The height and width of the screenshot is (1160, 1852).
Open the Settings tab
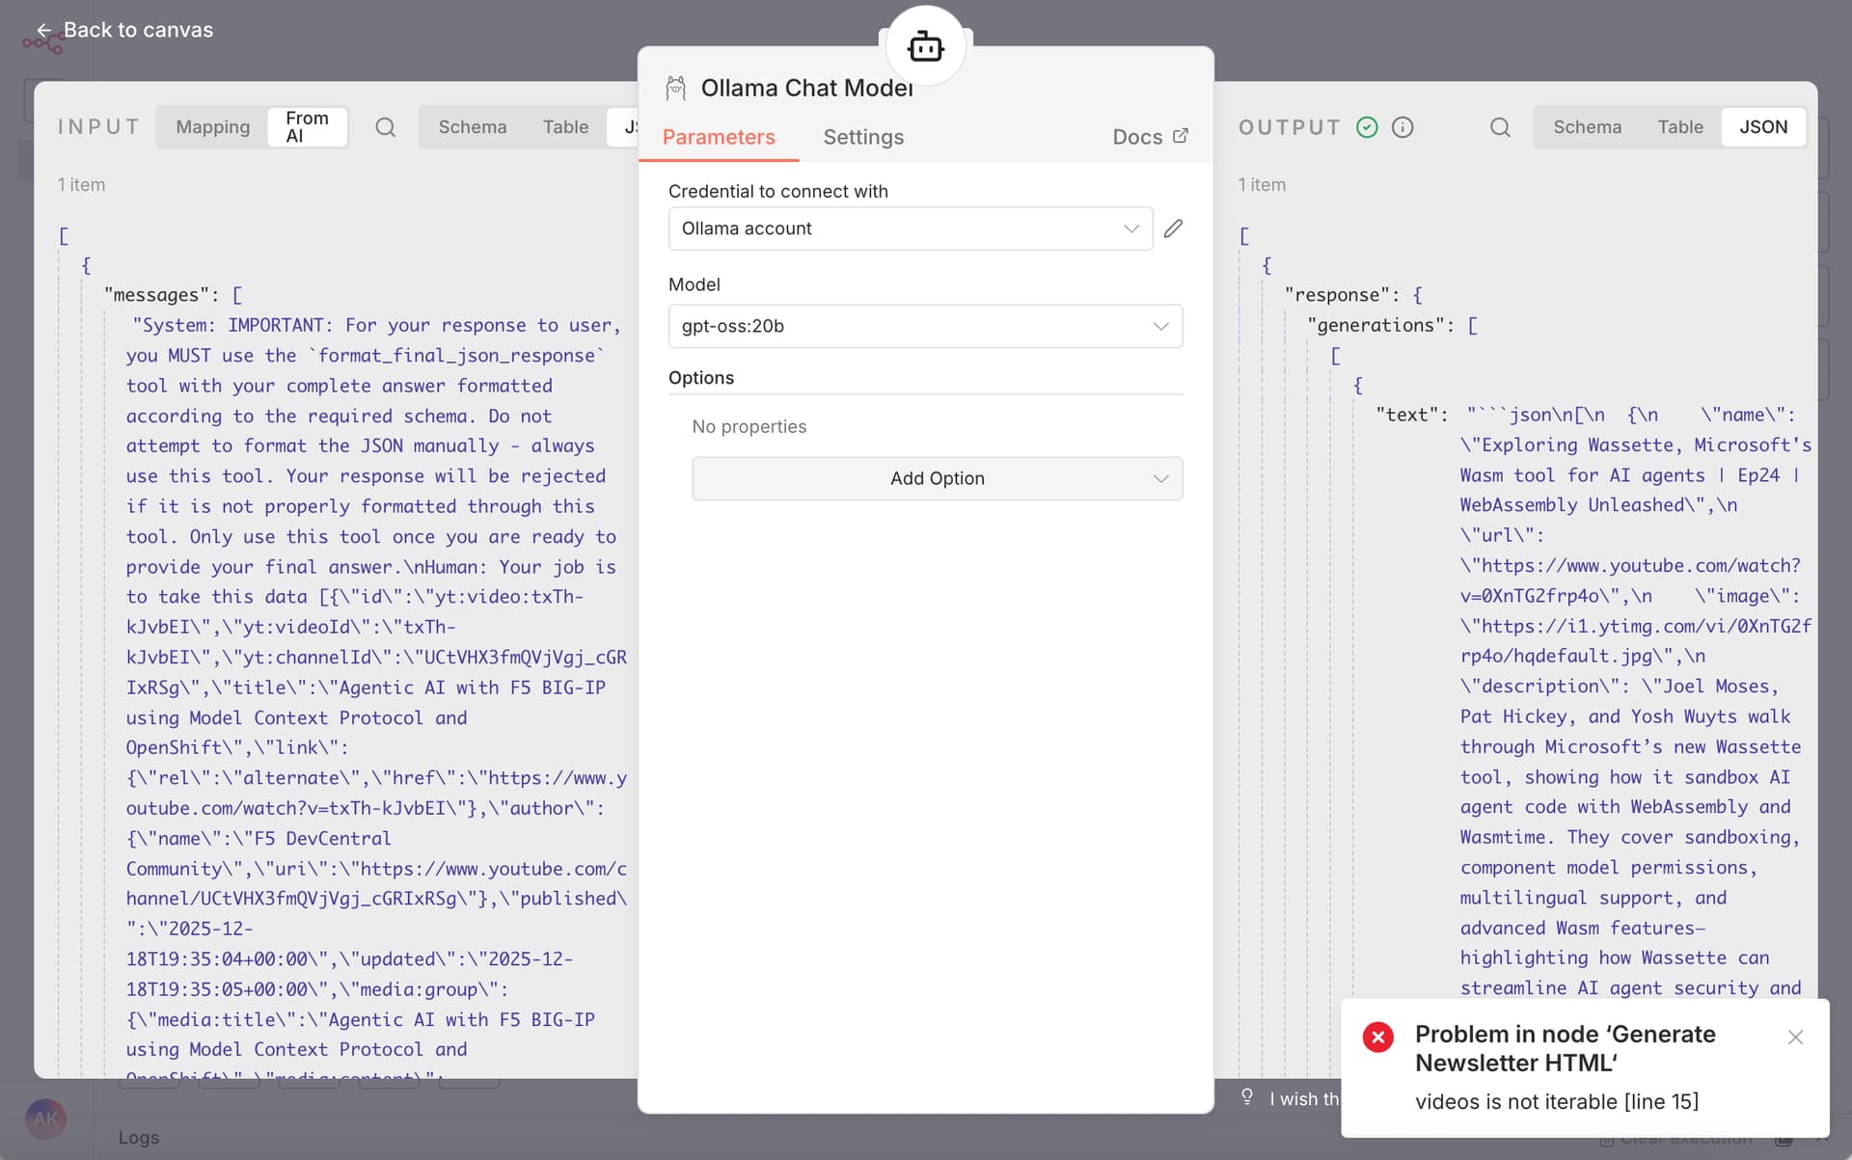point(862,137)
